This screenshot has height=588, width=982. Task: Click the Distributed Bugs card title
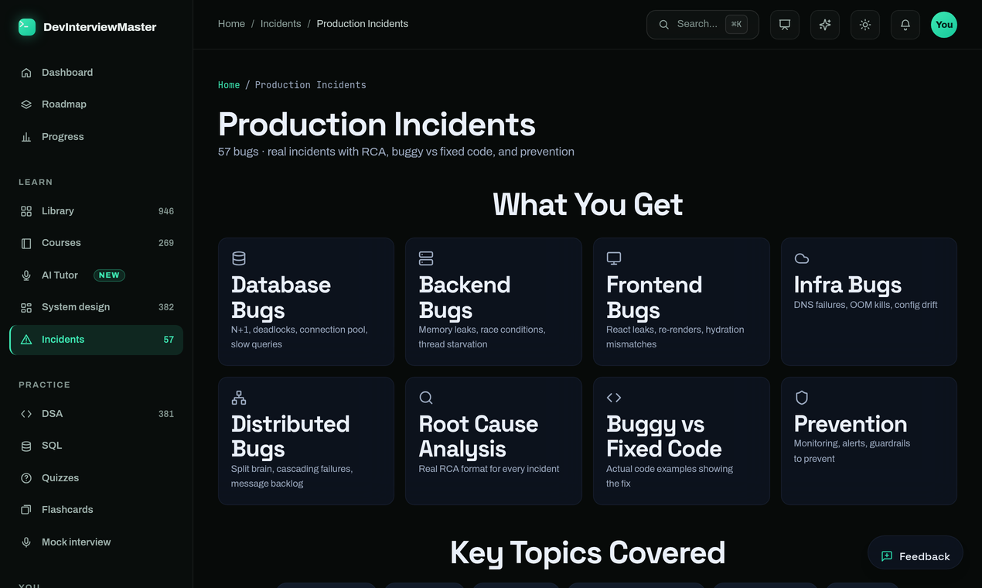click(x=290, y=436)
